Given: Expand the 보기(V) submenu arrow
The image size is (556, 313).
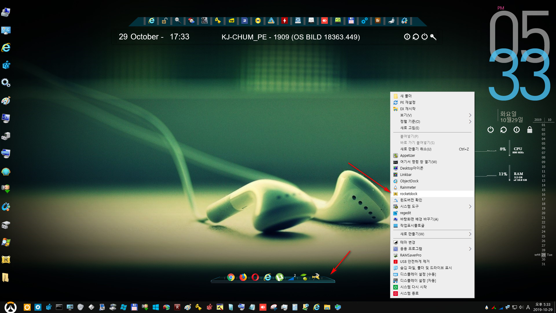Looking at the screenshot, I should point(470,115).
